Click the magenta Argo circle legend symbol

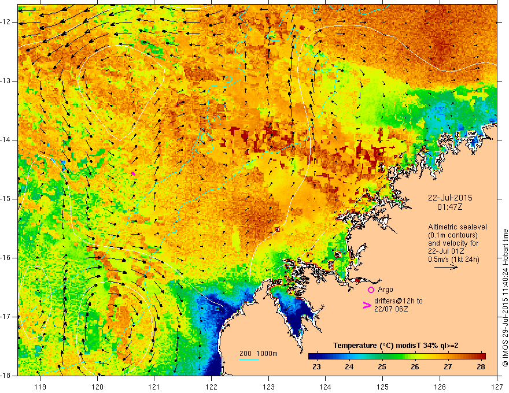pyautogui.click(x=371, y=290)
